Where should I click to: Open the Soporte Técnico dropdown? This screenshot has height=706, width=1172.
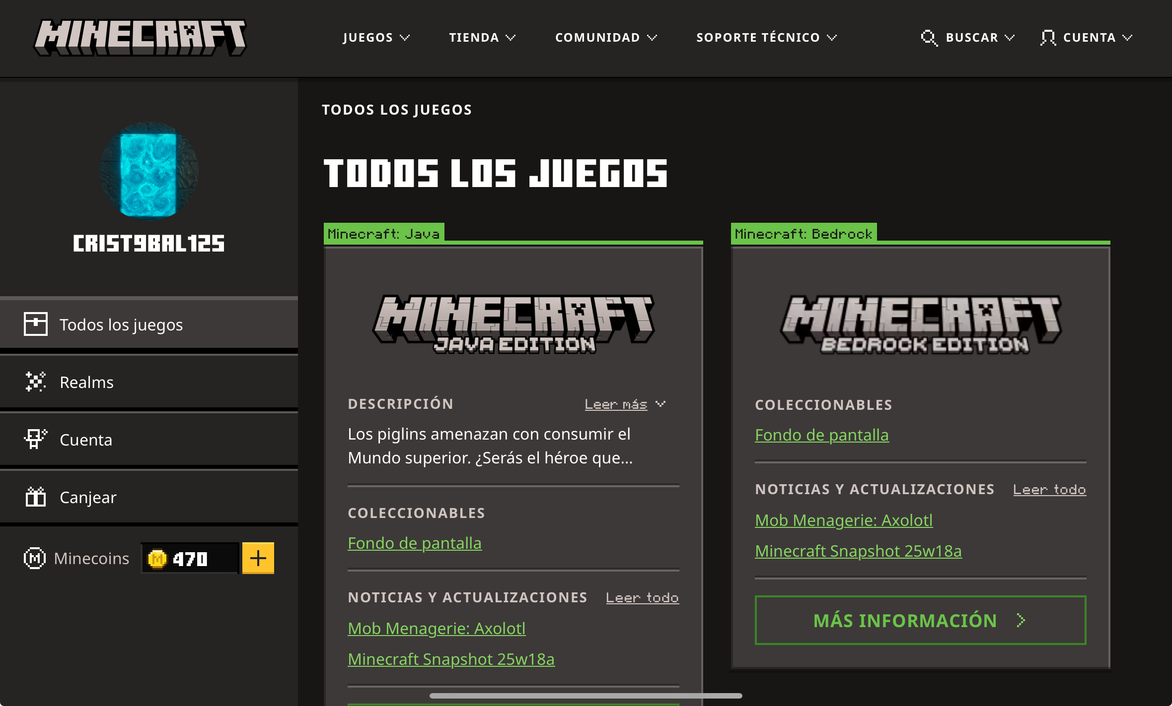click(x=766, y=38)
